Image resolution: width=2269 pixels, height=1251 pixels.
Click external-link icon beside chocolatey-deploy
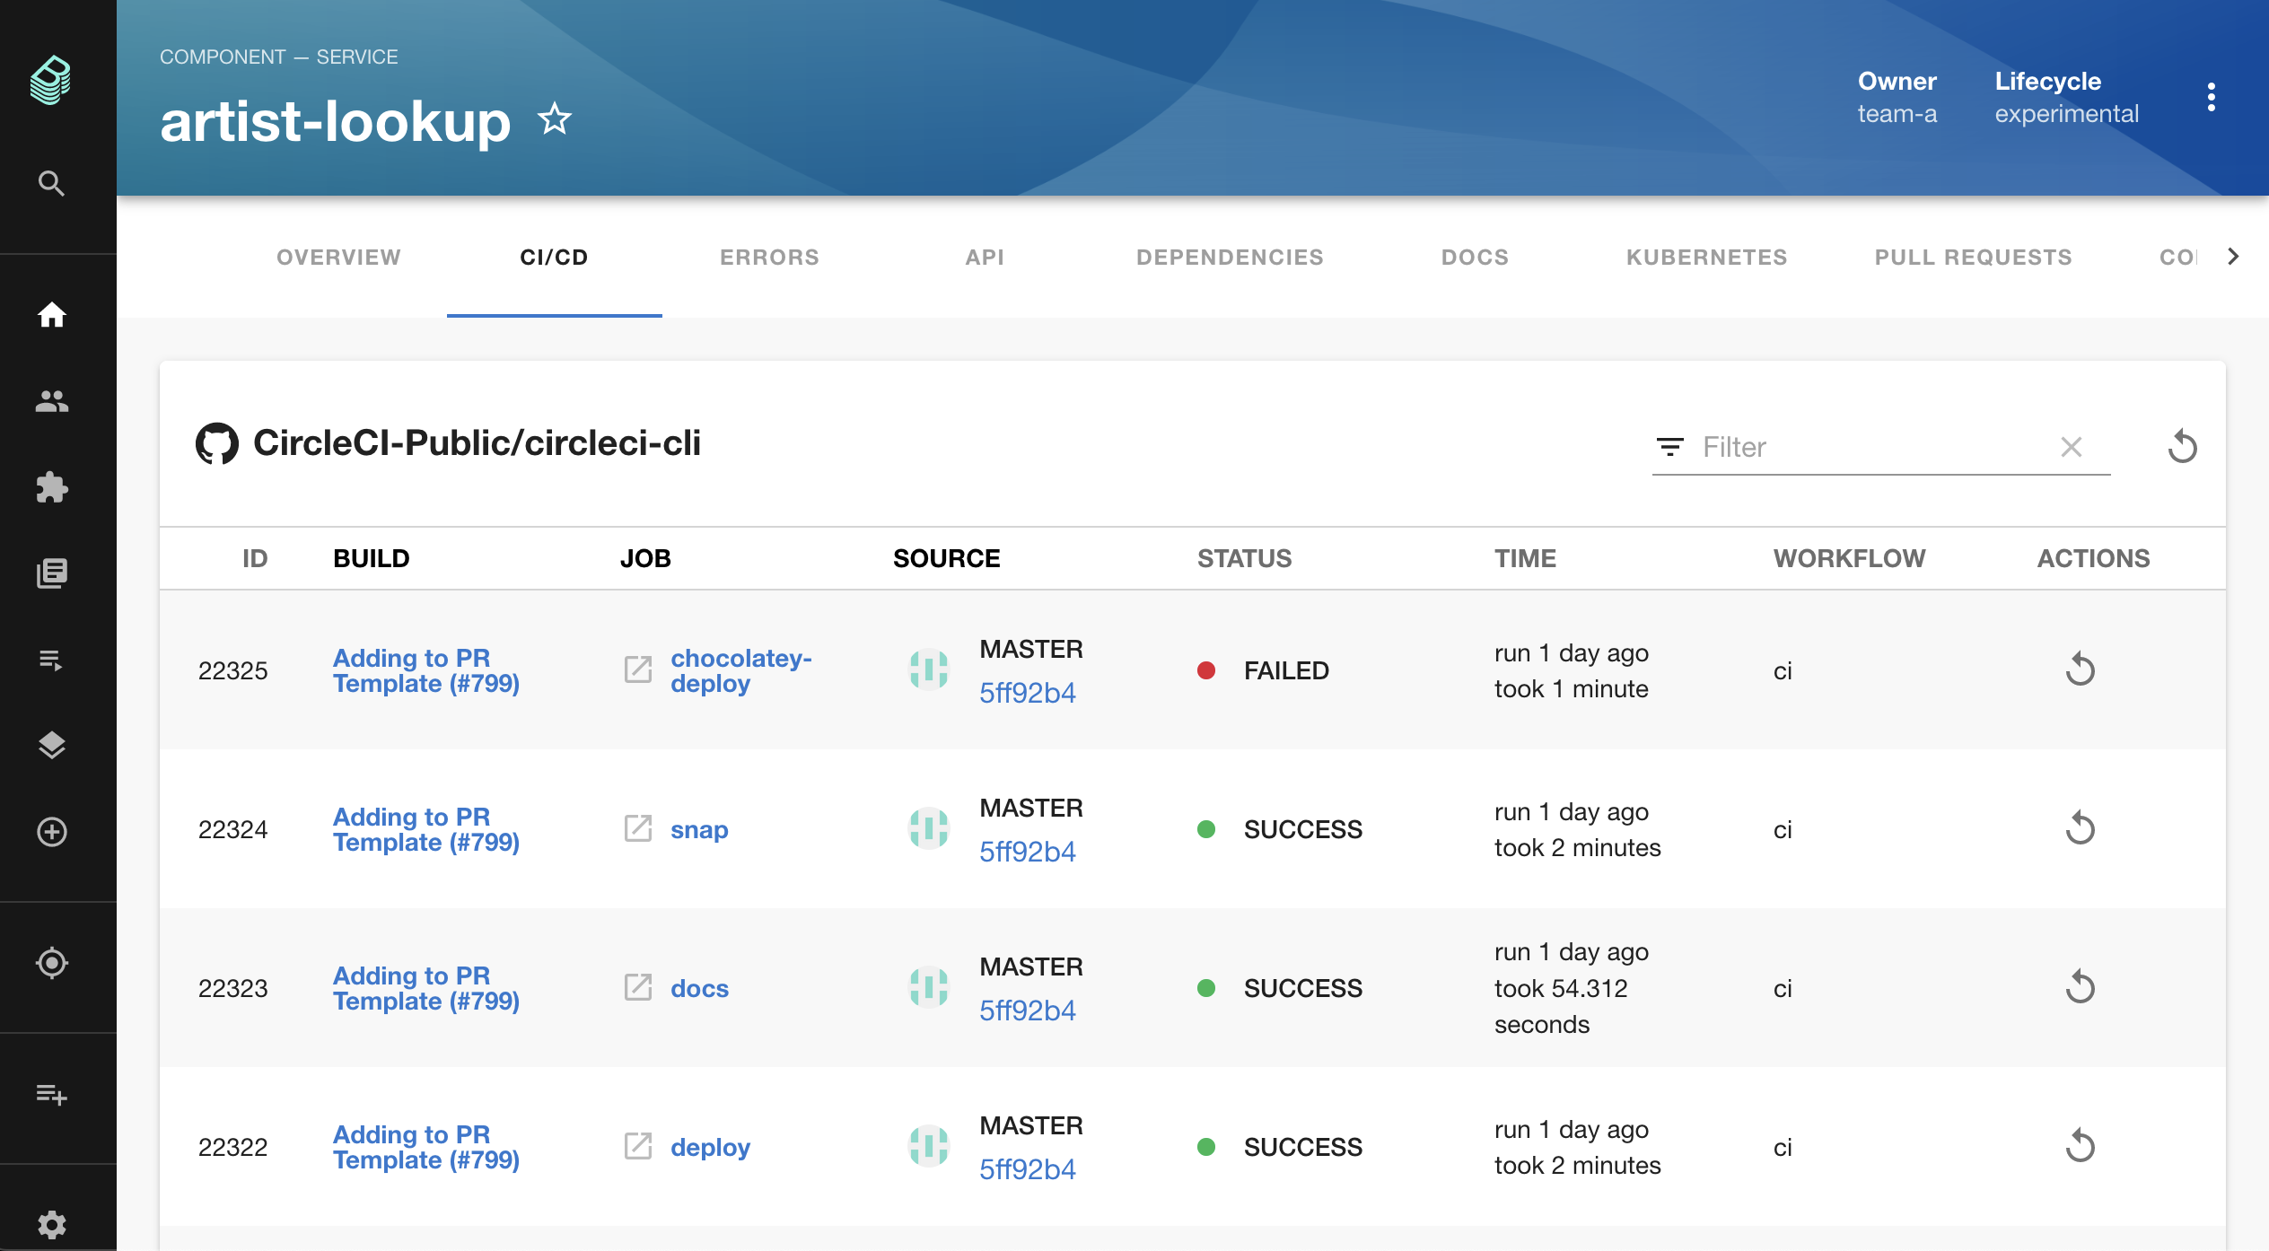point(638,669)
